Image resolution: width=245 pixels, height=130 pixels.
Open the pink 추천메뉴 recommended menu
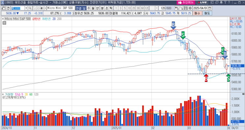[186, 3]
